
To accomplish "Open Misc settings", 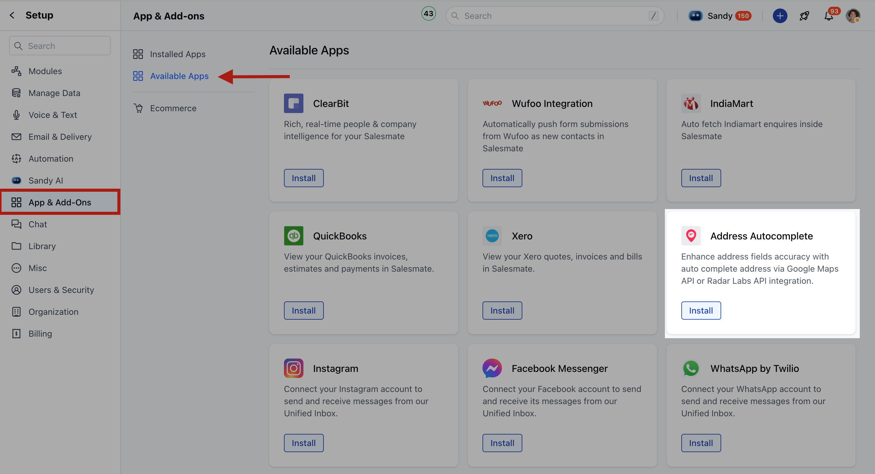I will 60,268.
